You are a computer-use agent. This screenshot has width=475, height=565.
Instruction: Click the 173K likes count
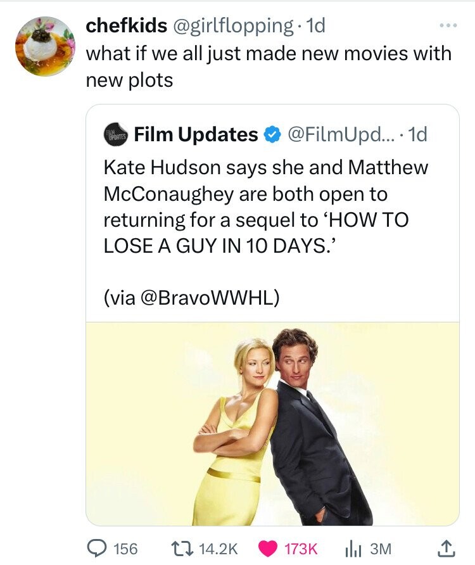click(x=301, y=549)
